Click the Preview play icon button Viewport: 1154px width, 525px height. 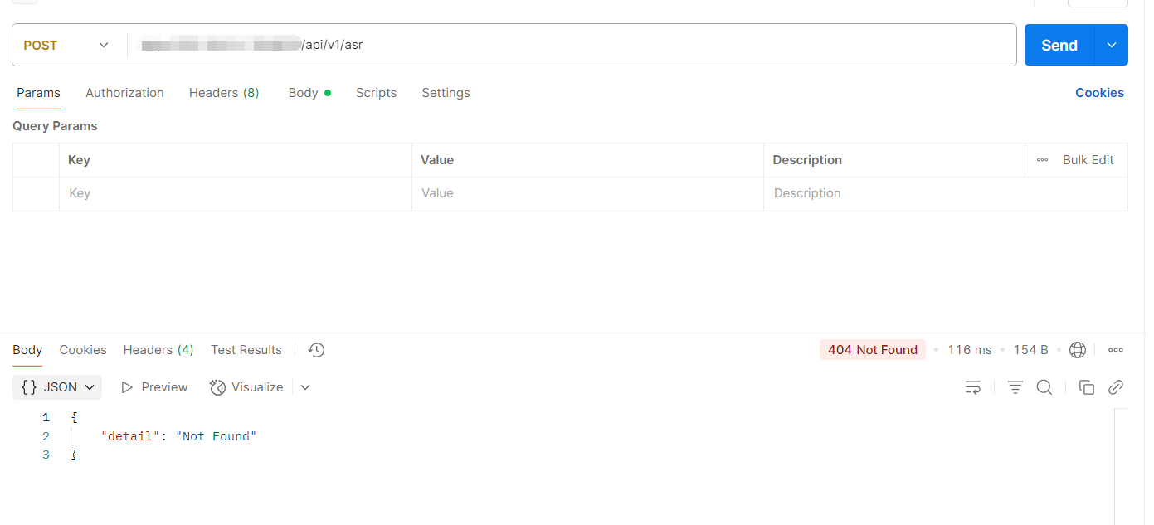pos(154,387)
